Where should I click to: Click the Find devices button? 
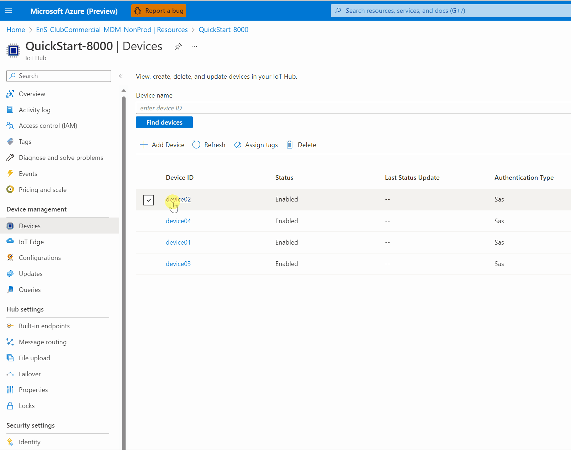[x=164, y=122]
